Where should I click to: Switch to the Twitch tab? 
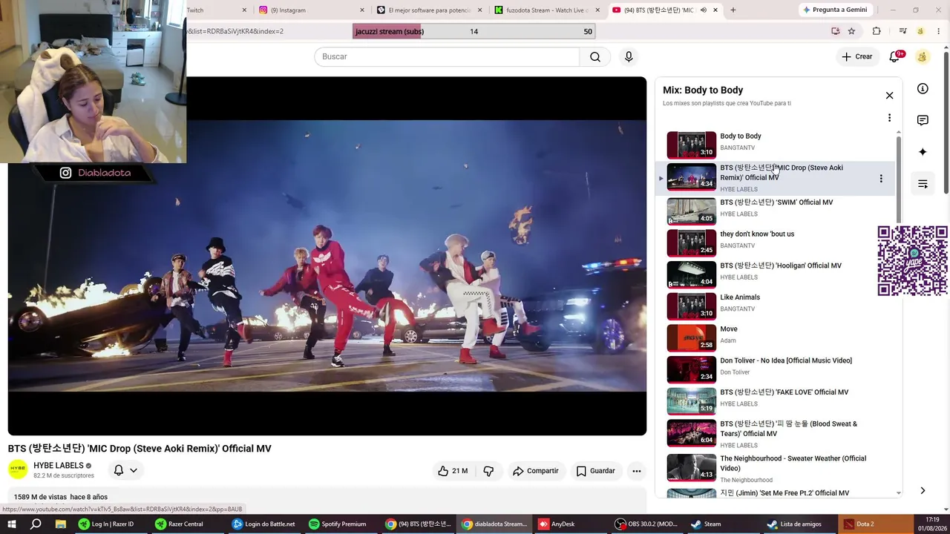tap(214, 10)
